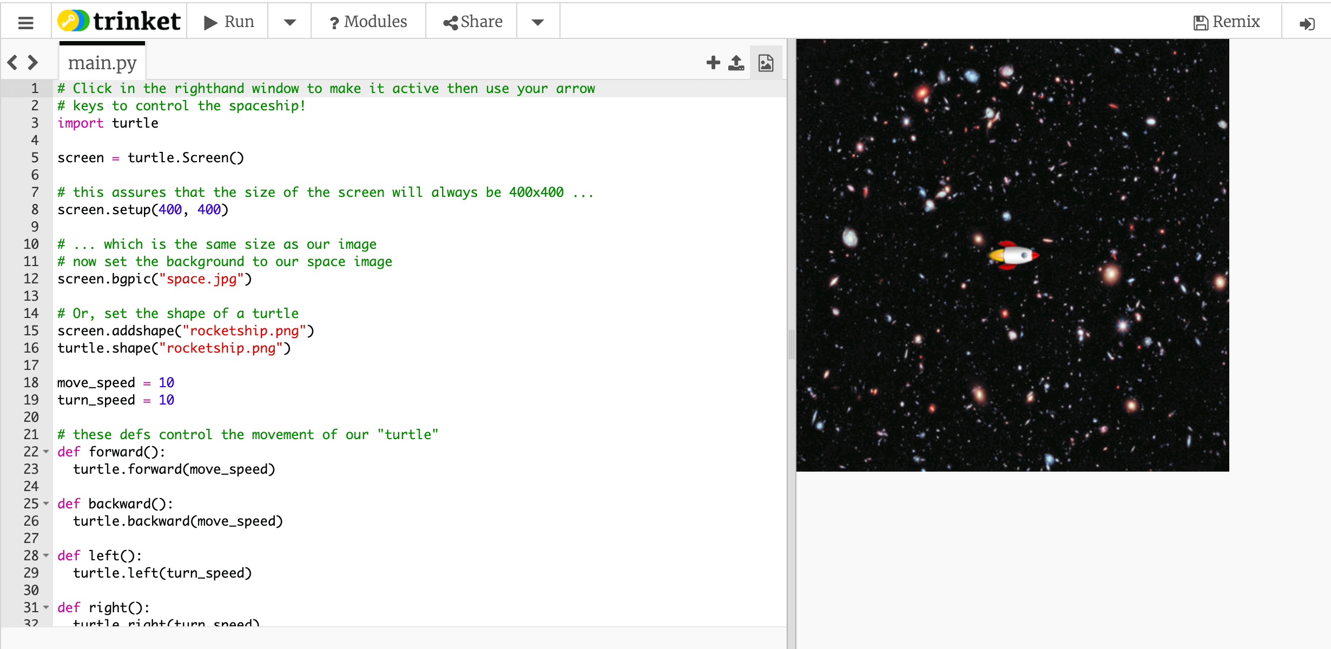Click on turtle.shape("rocketship.png") line
Image resolution: width=1331 pixels, height=649 pixels.
174,348
